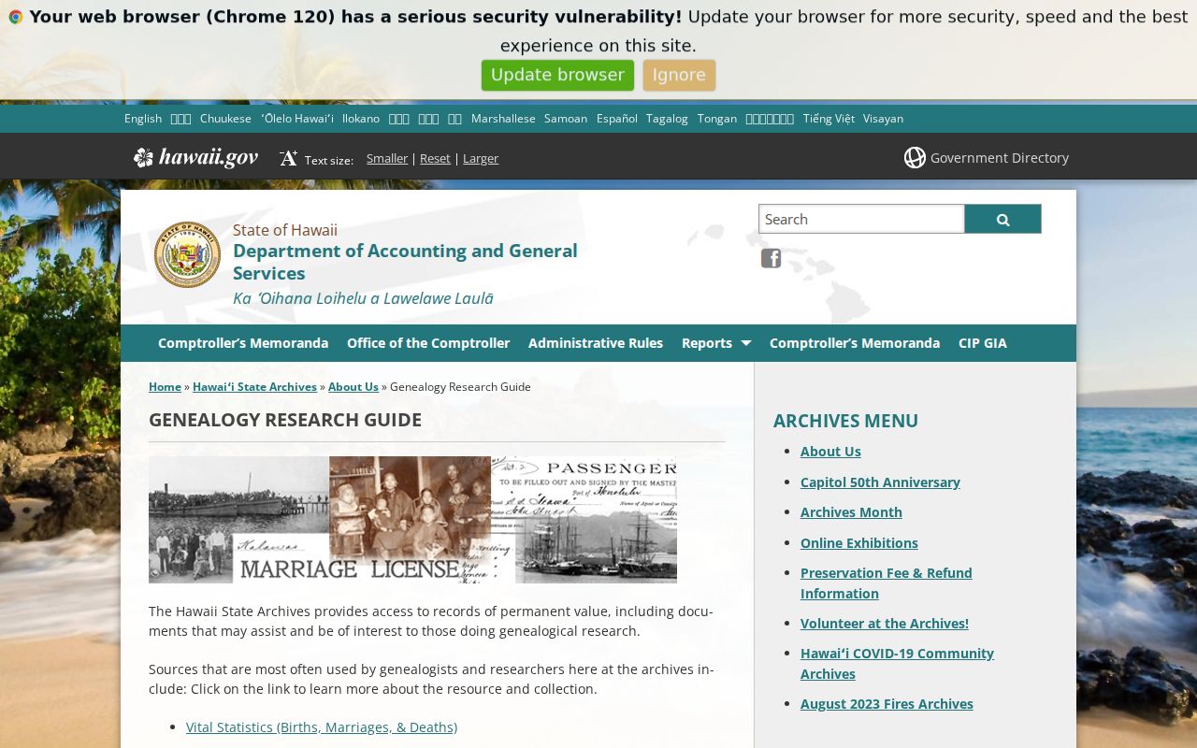The width and height of the screenshot is (1197, 748).
Task: Switch language to Marshallese
Action: point(503,118)
